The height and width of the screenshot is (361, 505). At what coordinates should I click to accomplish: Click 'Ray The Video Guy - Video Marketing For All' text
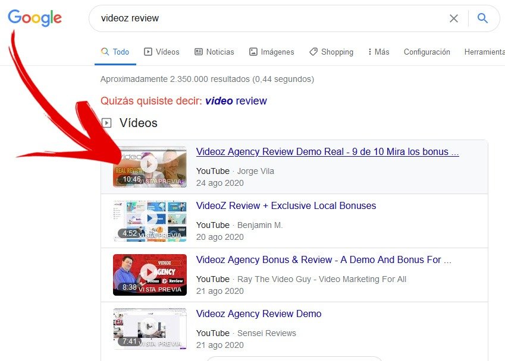(322, 279)
